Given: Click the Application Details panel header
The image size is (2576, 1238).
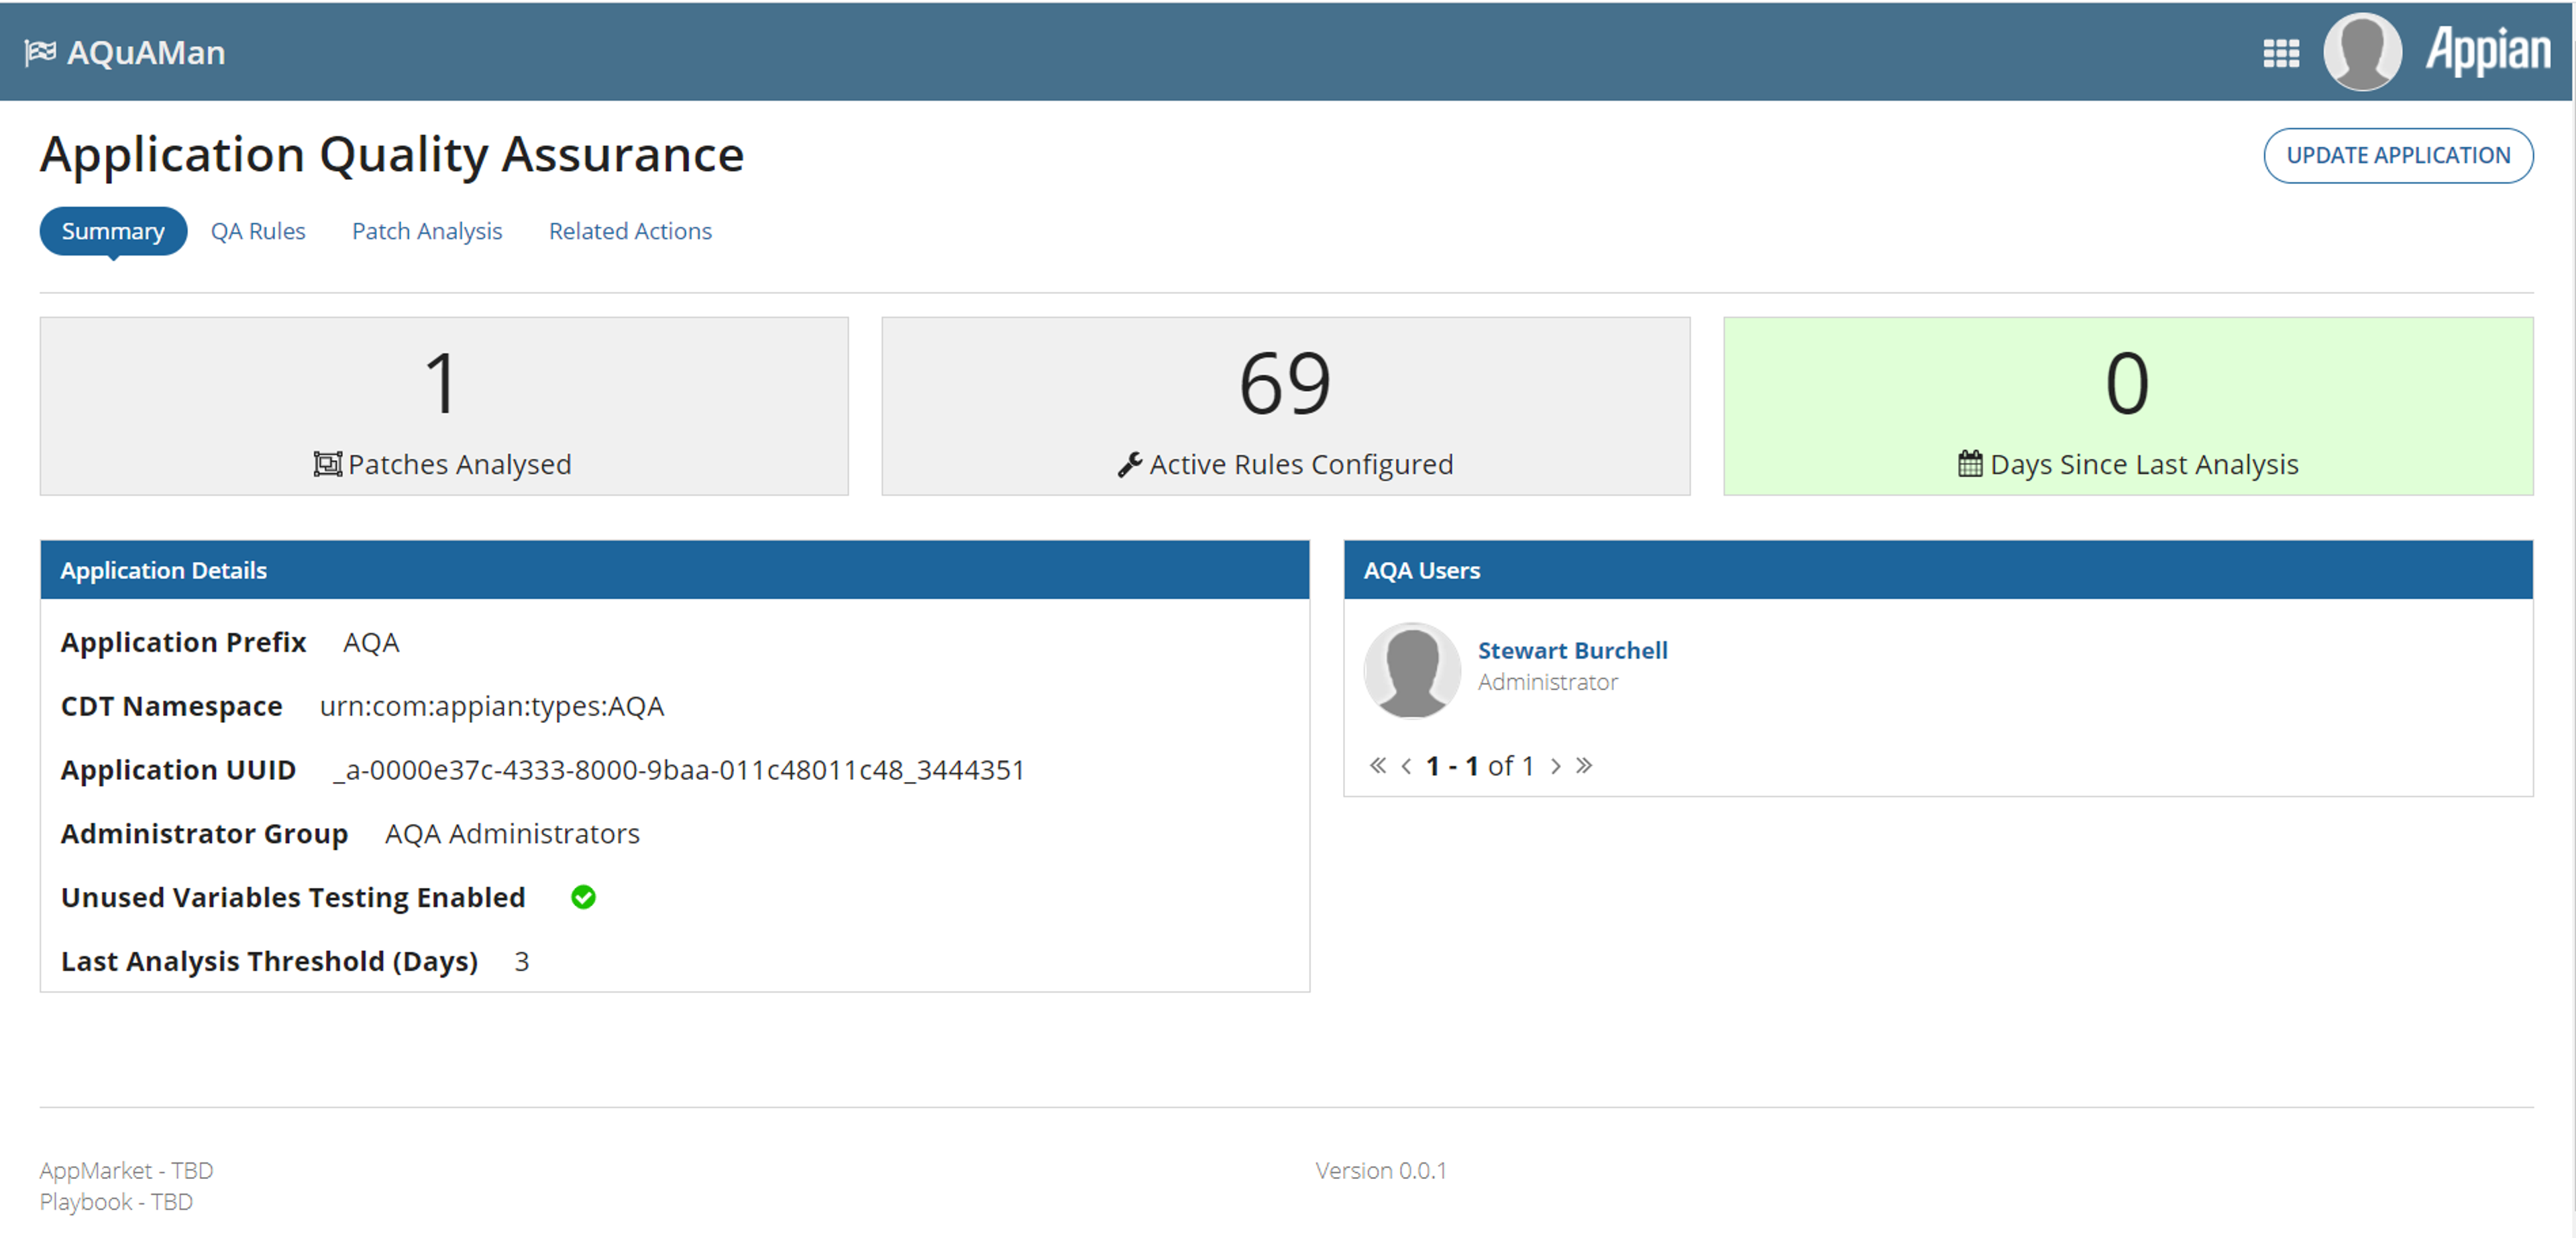Looking at the screenshot, I should tap(675, 570).
